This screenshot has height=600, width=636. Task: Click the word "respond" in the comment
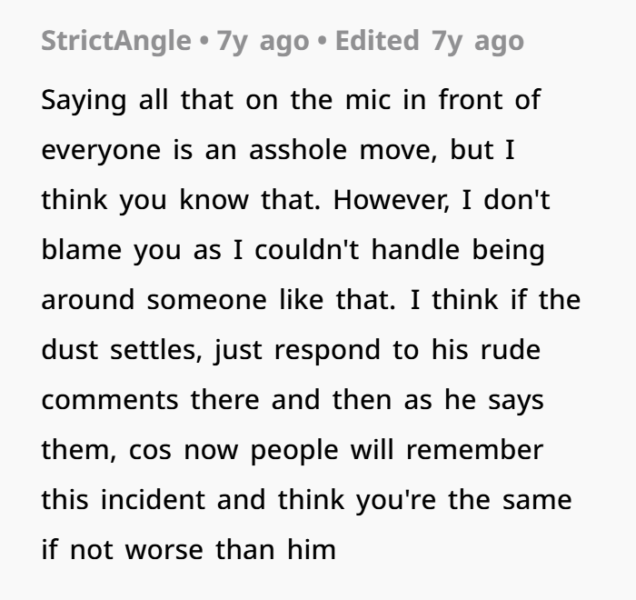tap(333, 349)
